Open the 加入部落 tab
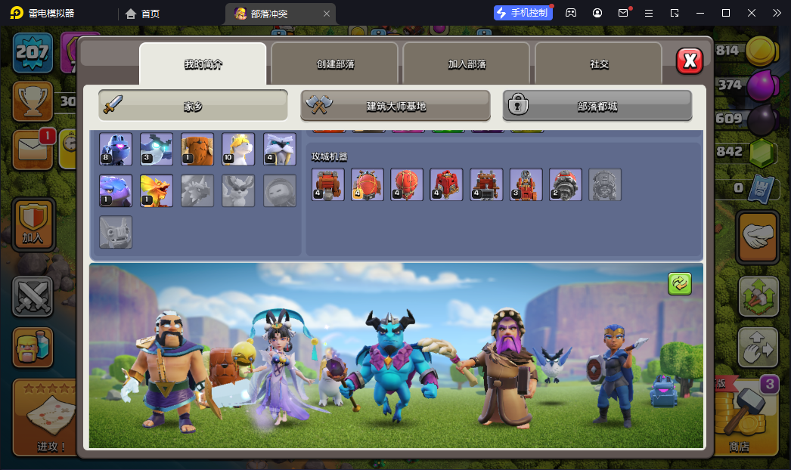 [x=467, y=63]
